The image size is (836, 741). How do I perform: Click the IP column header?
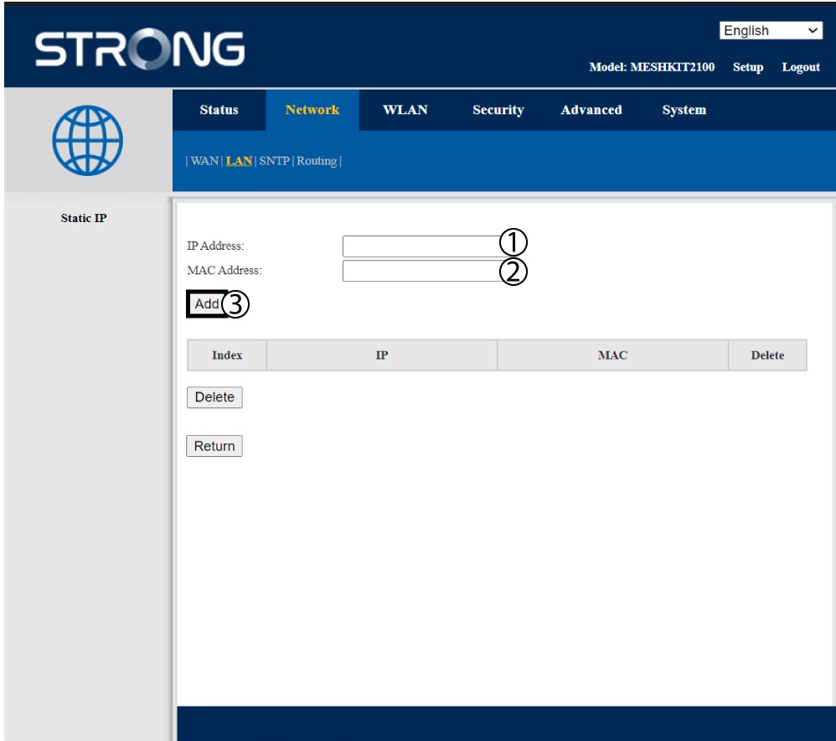pyautogui.click(x=382, y=355)
